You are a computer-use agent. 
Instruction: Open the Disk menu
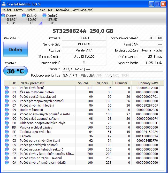click(x=51, y=10)
